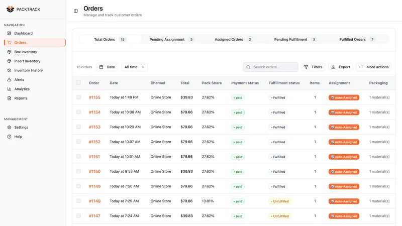402x226 pixels.
Task: Open order #1153 link
Action: tap(94, 127)
